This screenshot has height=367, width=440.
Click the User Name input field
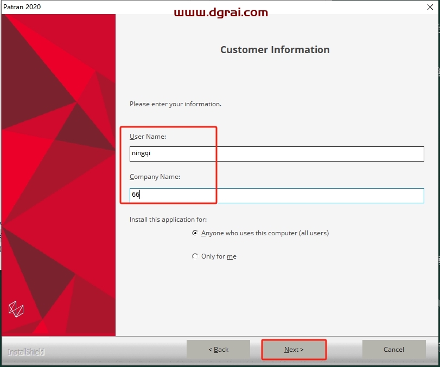click(277, 153)
